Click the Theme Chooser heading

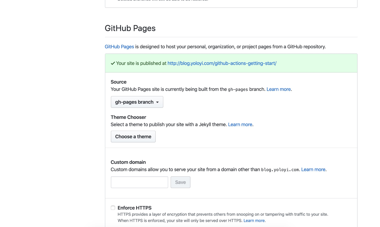[x=128, y=117]
